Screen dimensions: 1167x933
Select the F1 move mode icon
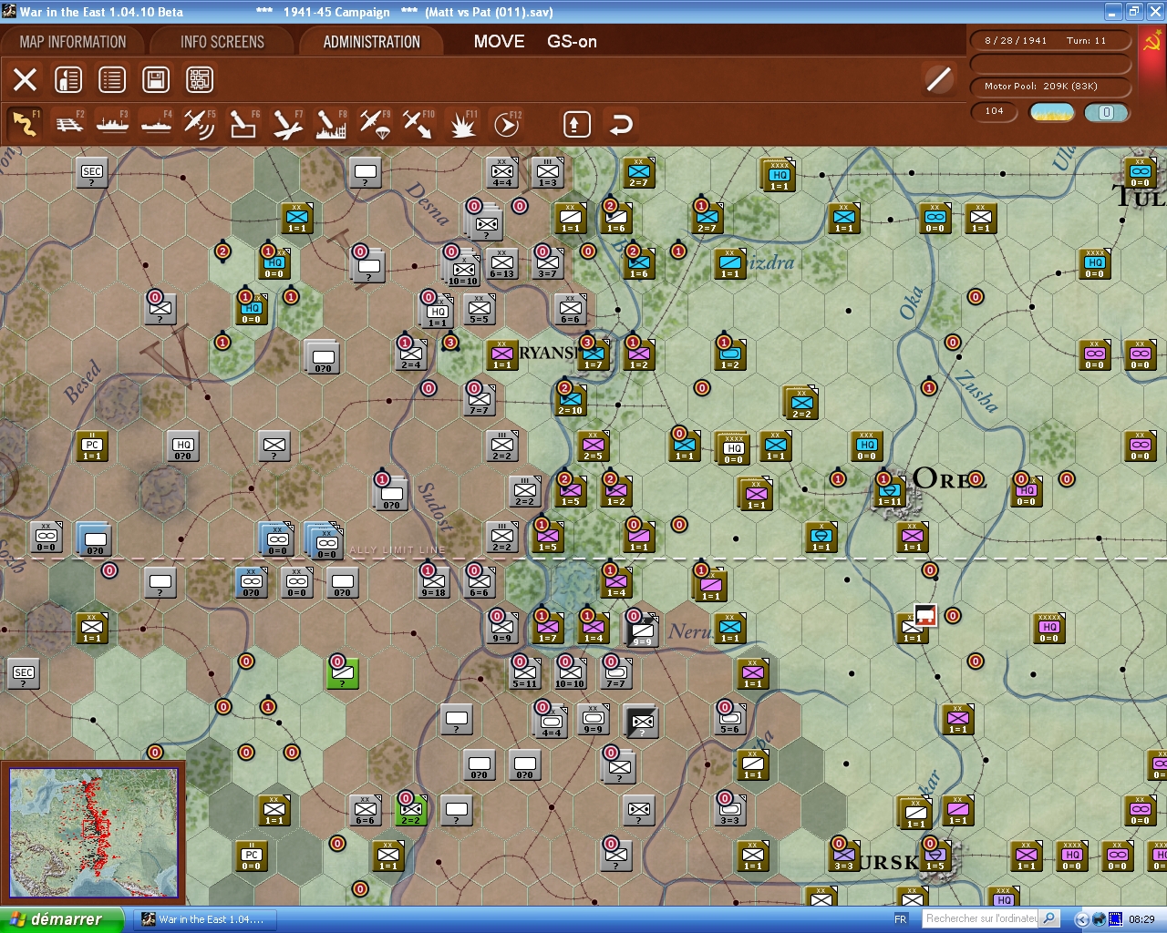(25, 124)
